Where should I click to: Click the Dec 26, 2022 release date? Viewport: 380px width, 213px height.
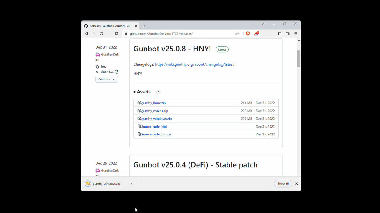tap(106, 163)
